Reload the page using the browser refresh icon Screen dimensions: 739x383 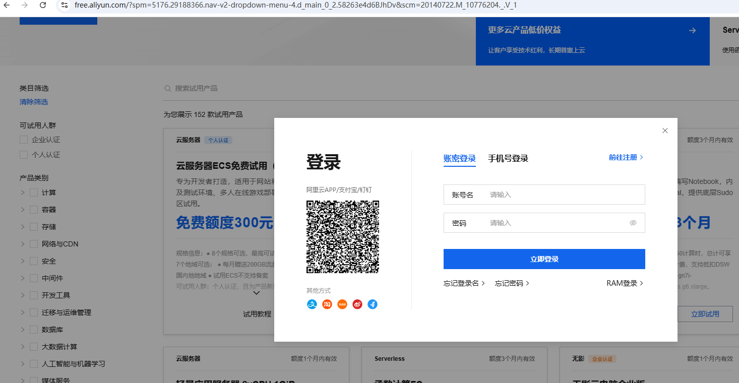[43, 5]
